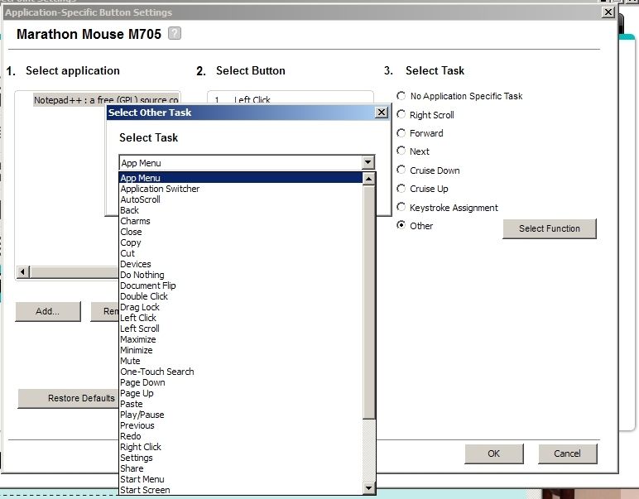Screen dimensions: 639x499
Task: Choose Close from the task list
Action: click(240, 232)
